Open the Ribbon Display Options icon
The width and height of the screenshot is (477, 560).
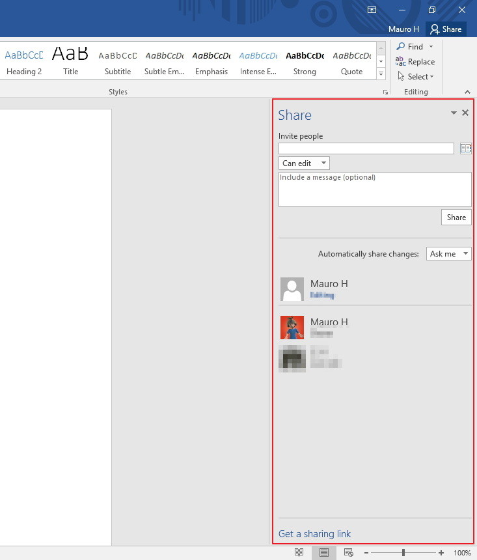click(x=372, y=10)
